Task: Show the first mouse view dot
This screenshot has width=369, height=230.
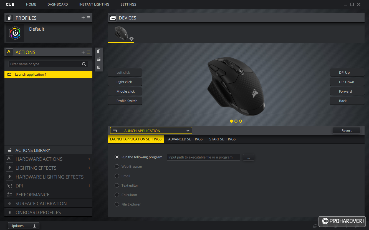Action: click(231, 121)
